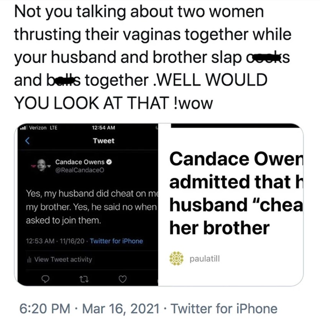Click the bottom Twitter for iPhone source label
This screenshot has height=320, width=320.
tap(224, 308)
